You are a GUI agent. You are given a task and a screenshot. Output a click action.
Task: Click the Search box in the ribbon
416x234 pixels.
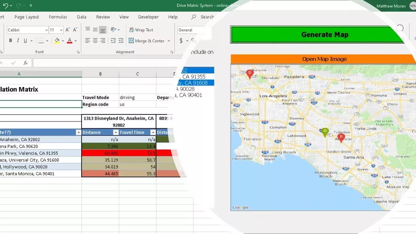(x=203, y=17)
